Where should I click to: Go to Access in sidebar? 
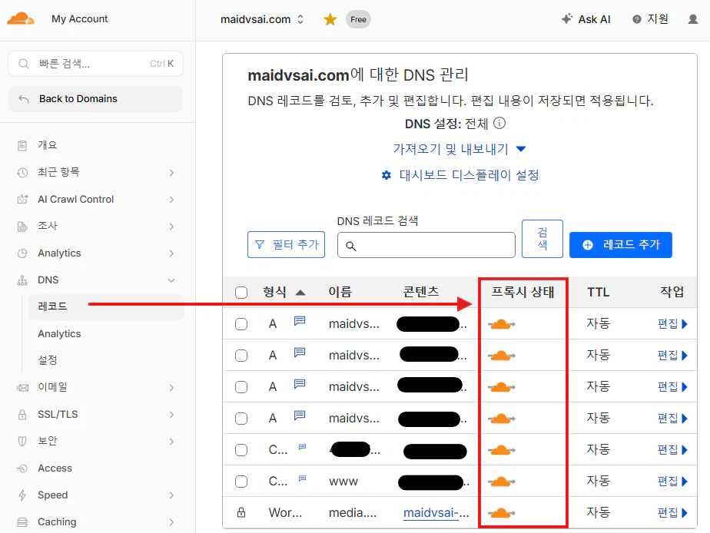click(55, 468)
